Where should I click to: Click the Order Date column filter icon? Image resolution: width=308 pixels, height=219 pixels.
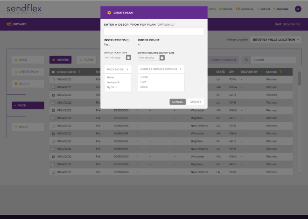[80, 72]
